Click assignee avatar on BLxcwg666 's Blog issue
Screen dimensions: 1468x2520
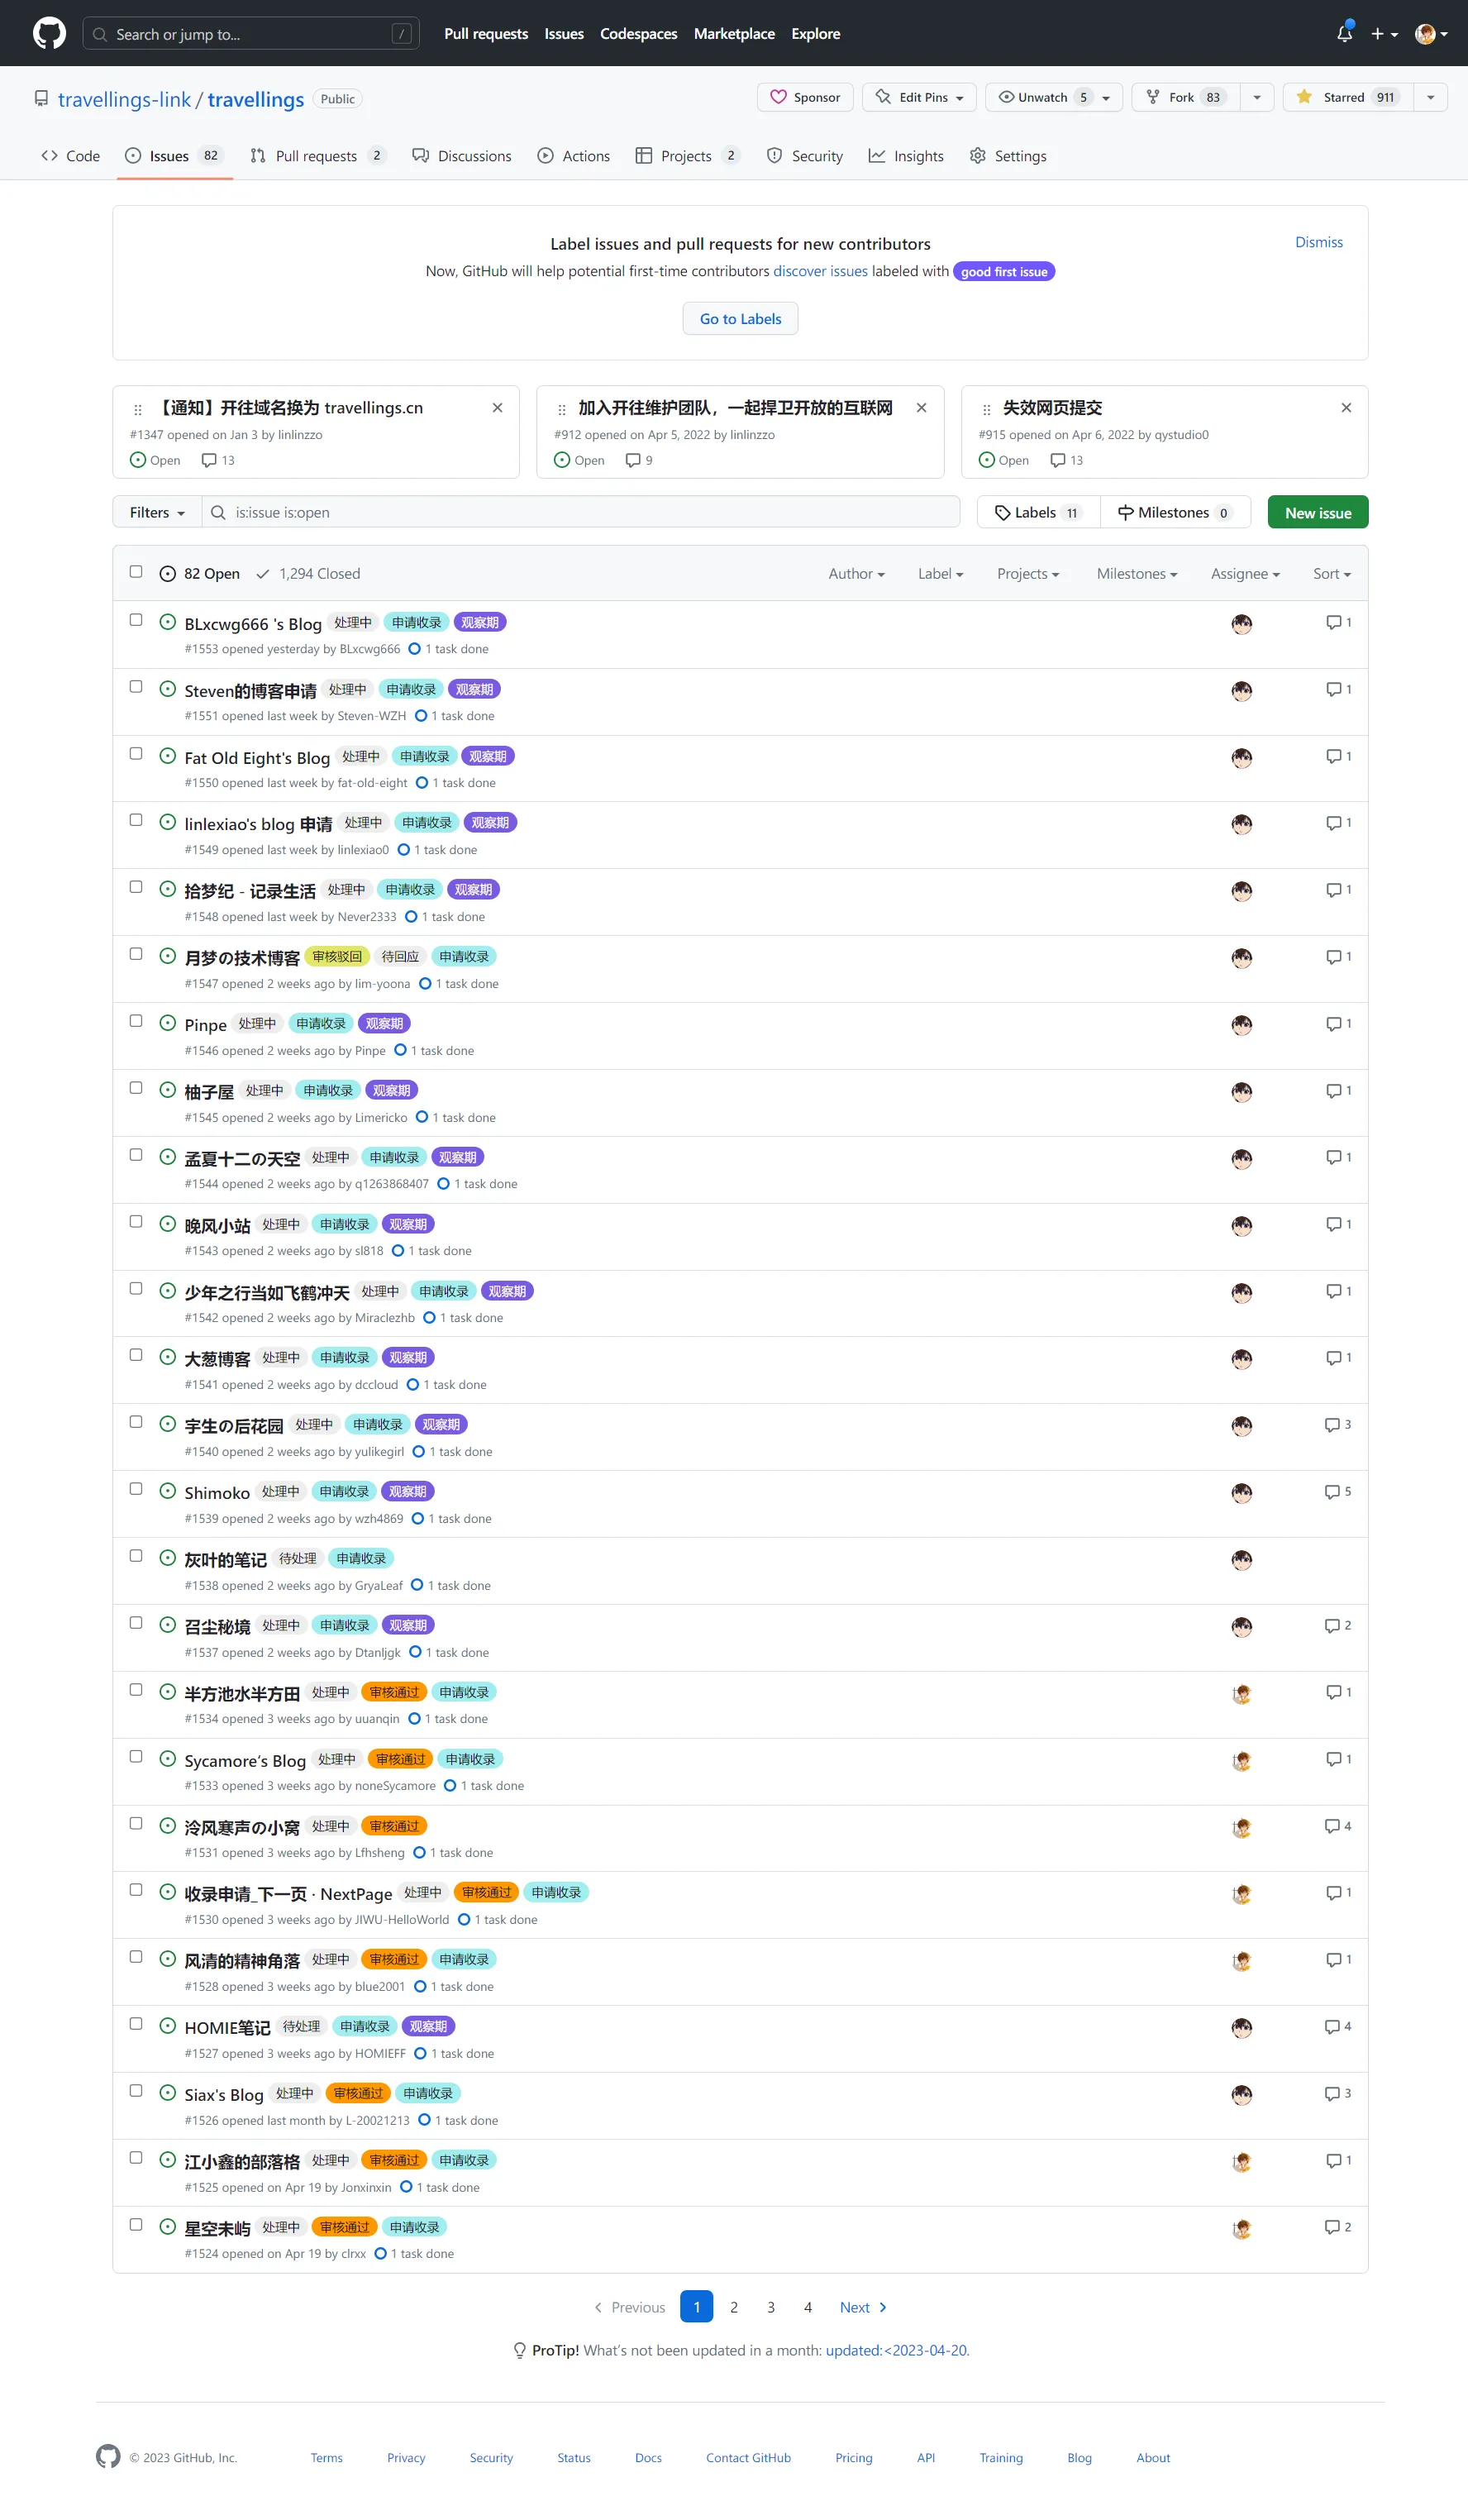pos(1241,624)
